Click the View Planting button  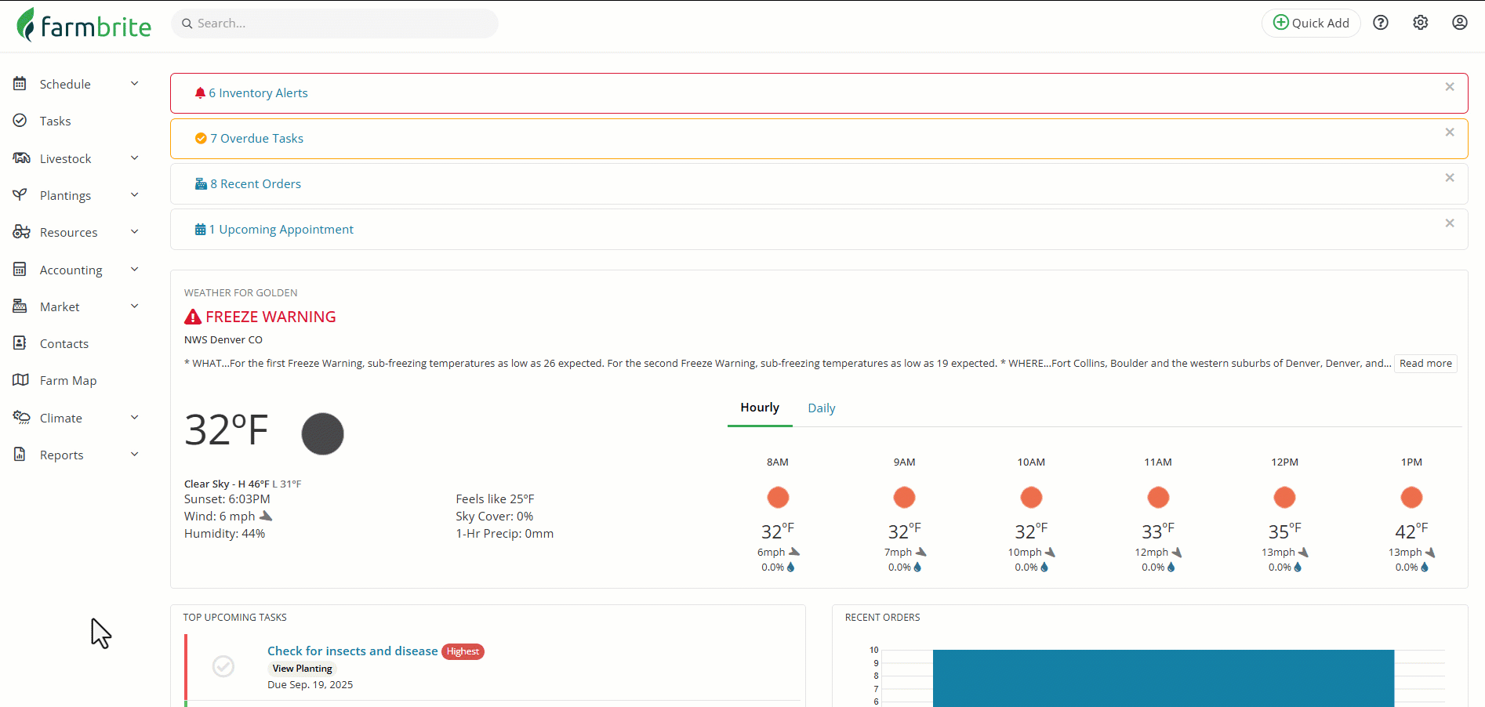point(302,669)
